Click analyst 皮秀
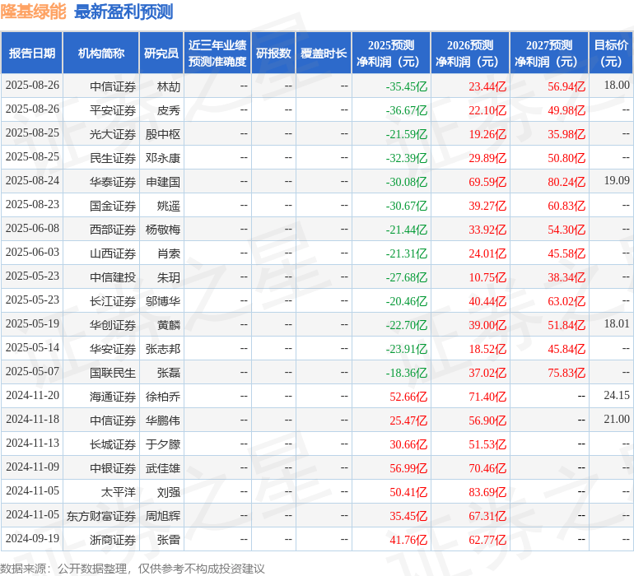 pos(169,110)
